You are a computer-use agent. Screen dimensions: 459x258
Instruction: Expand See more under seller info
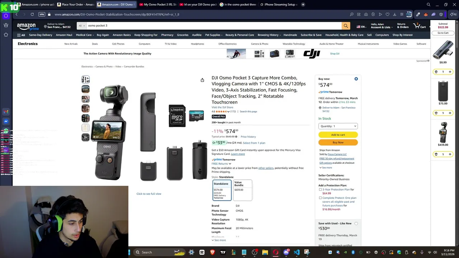pos(326,168)
